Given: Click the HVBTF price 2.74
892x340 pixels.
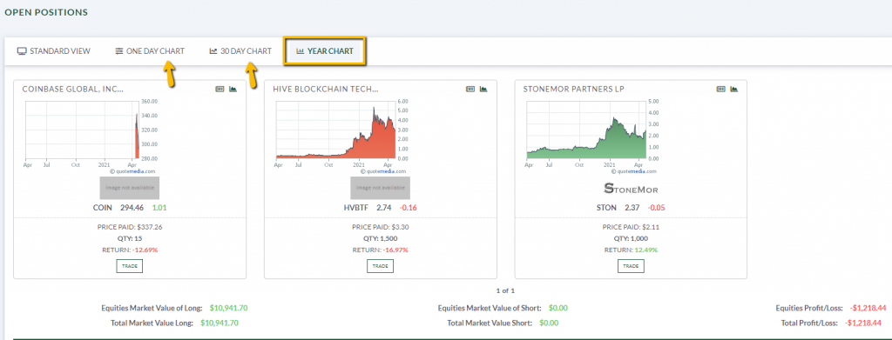Looking at the screenshot, I should point(384,208).
